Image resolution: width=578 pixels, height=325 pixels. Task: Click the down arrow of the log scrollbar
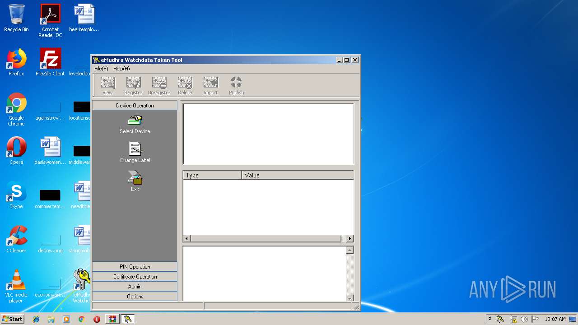coord(350,298)
